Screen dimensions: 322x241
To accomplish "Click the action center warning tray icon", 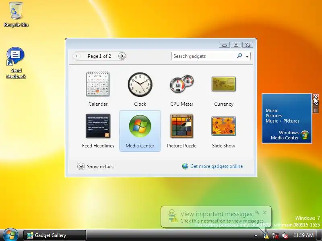I will pos(266,235).
